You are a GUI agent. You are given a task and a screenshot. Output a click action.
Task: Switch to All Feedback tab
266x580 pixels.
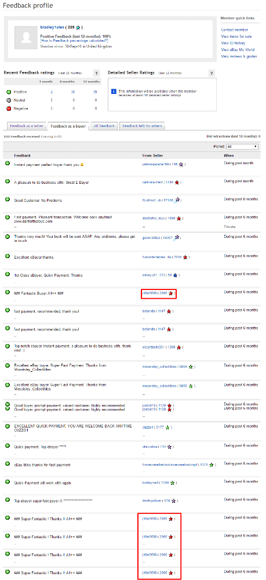point(105,126)
